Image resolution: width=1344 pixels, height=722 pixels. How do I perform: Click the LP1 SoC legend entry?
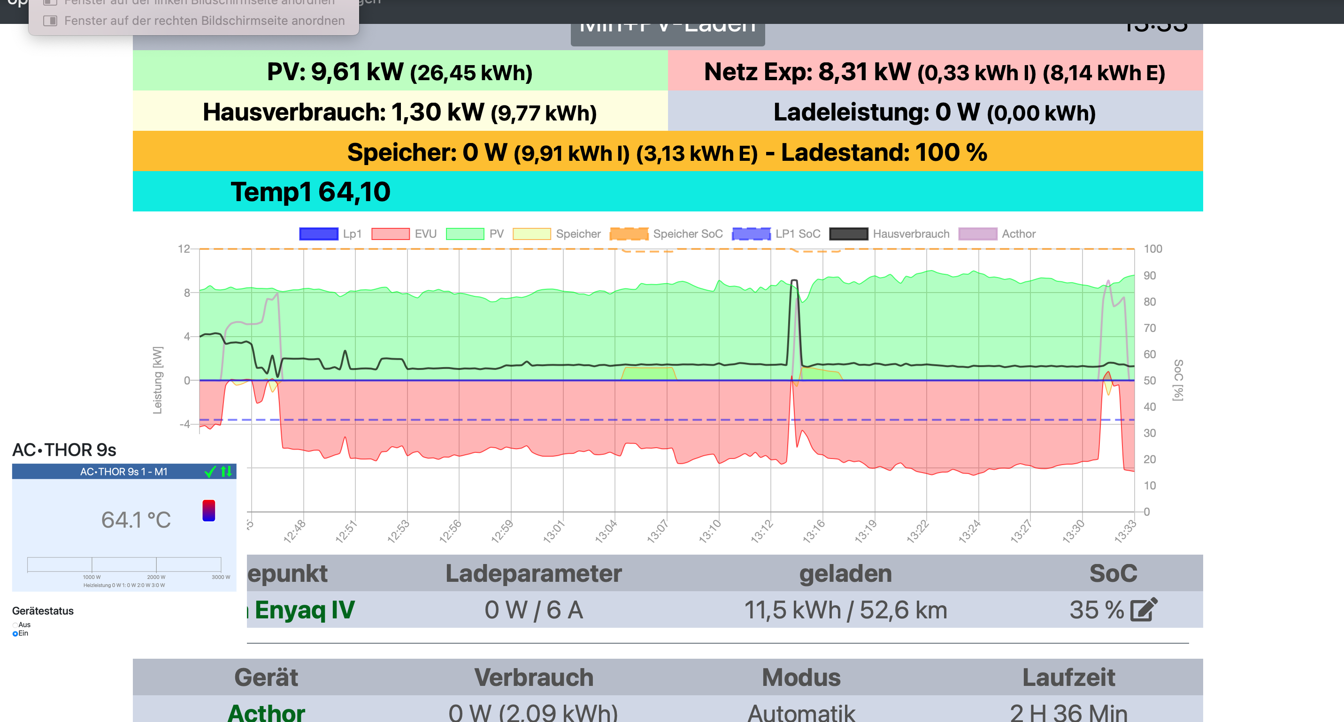coord(797,234)
